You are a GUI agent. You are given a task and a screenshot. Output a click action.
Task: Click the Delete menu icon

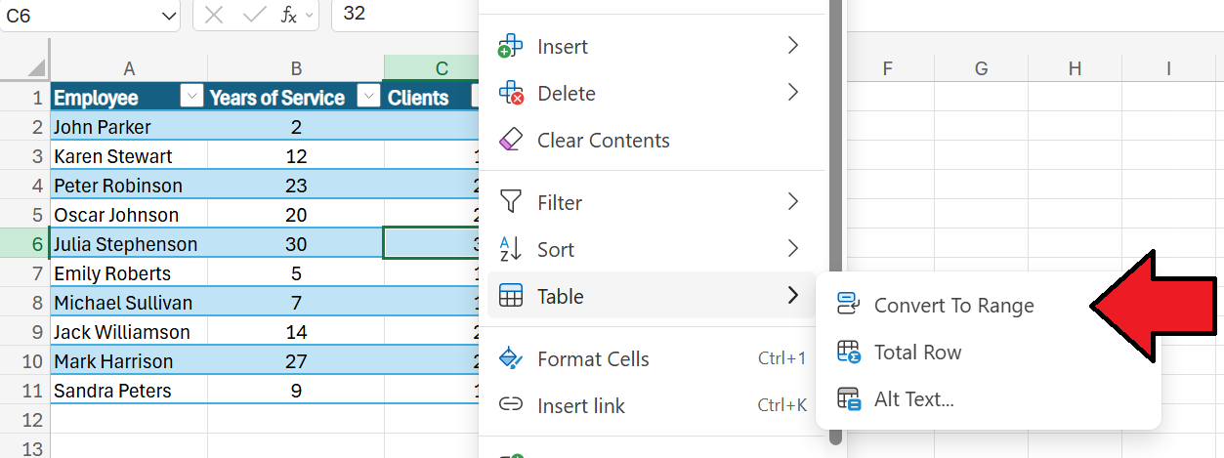tap(511, 94)
